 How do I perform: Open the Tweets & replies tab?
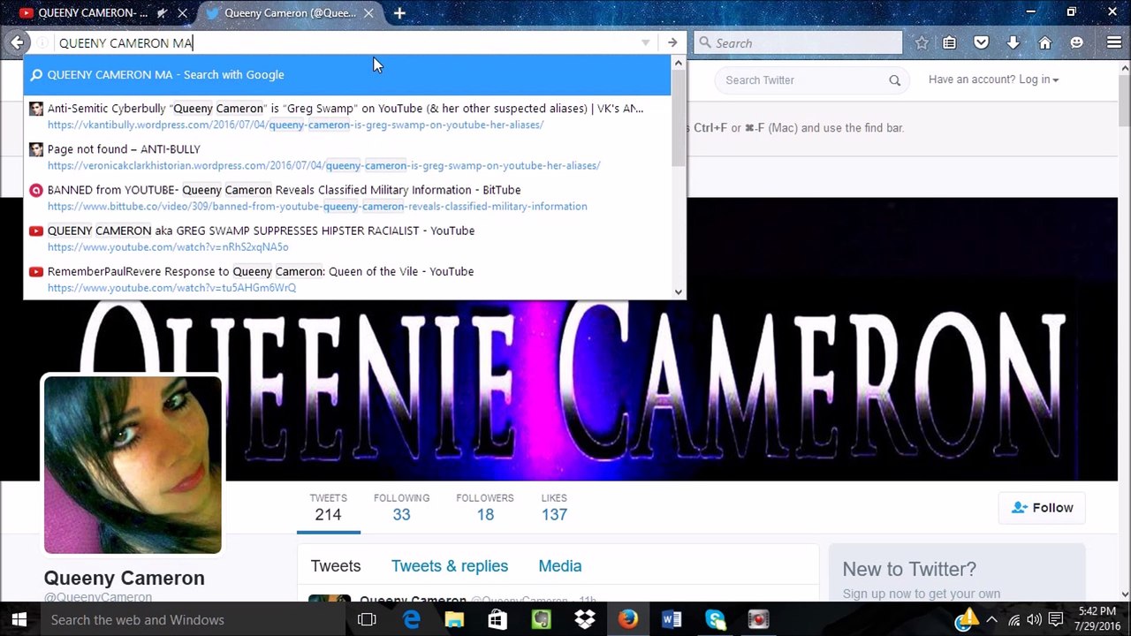coord(450,566)
